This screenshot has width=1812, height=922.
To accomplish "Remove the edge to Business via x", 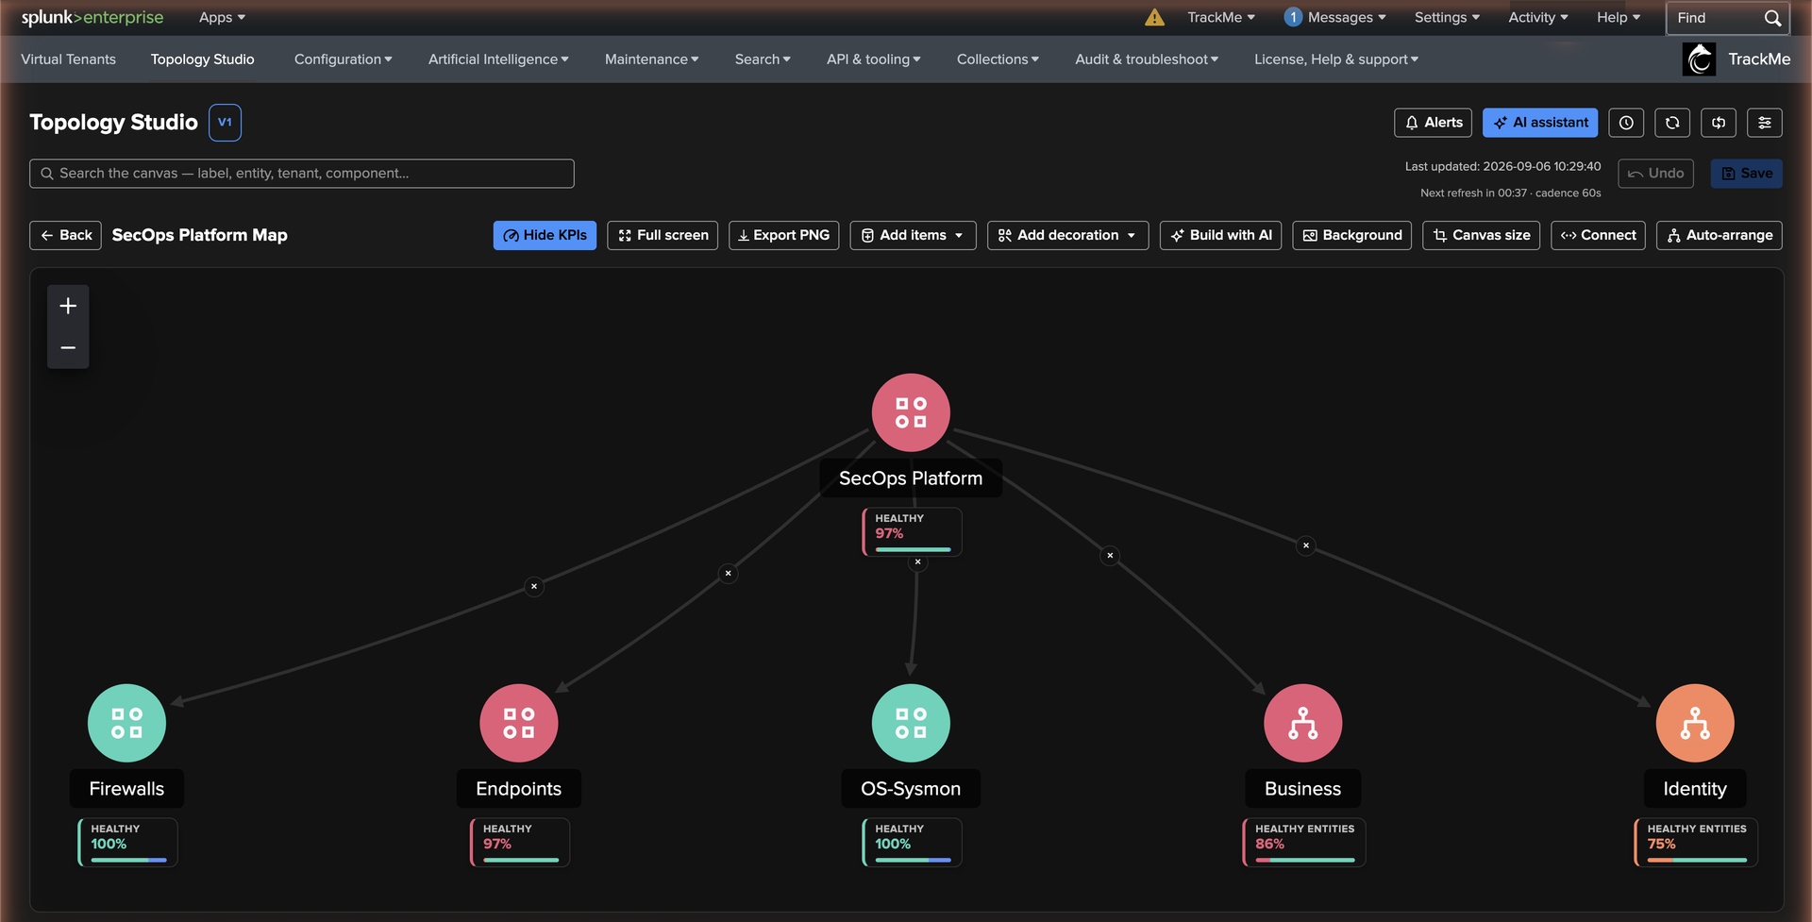I will pos(1110,555).
